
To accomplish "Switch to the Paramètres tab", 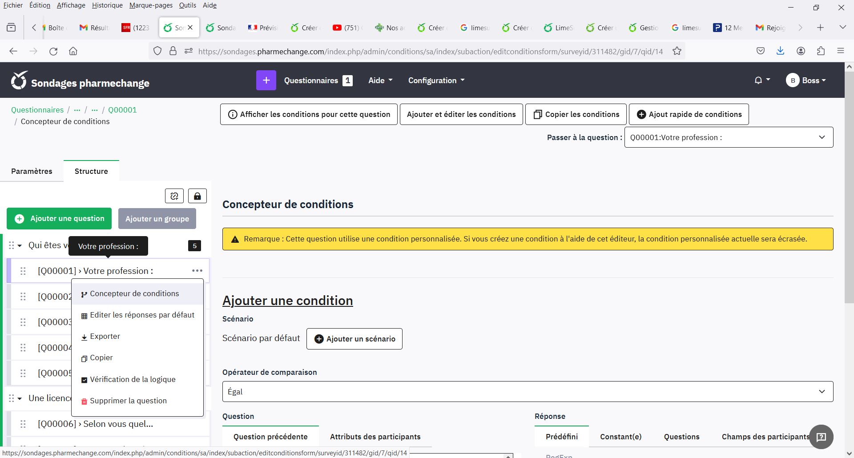I will [32, 171].
